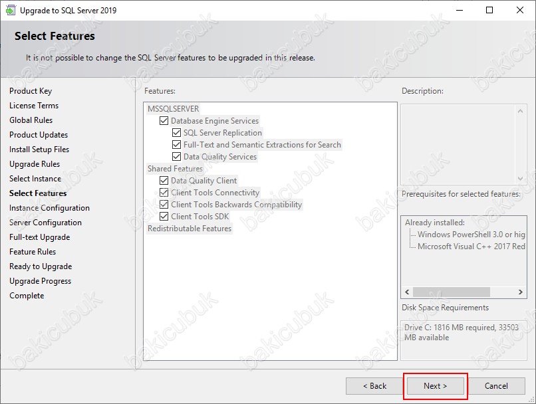This screenshot has height=404, width=536.
Task: Open the License Terms step
Action: (34, 106)
